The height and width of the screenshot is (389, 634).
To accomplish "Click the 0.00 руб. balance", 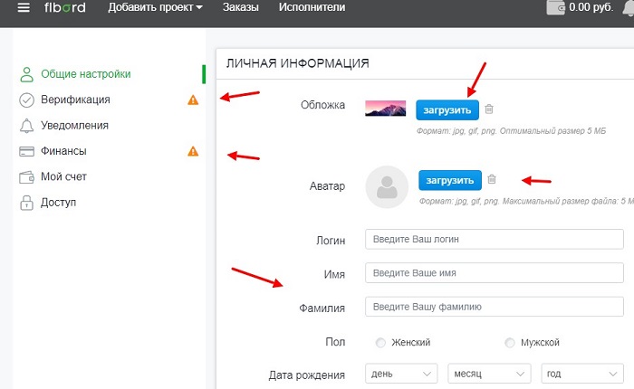I will tap(591, 7).
